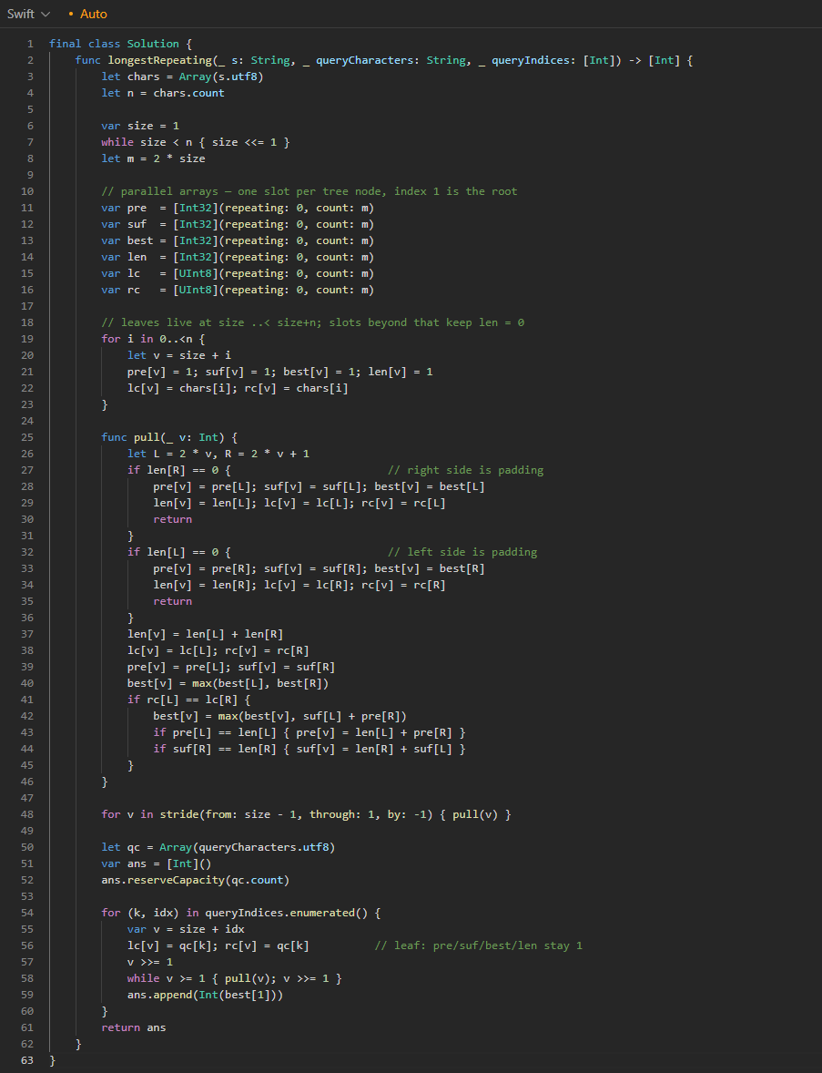822x1073 pixels.
Task: Click 'let m = 2 * size' line
Action: click(153, 158)
